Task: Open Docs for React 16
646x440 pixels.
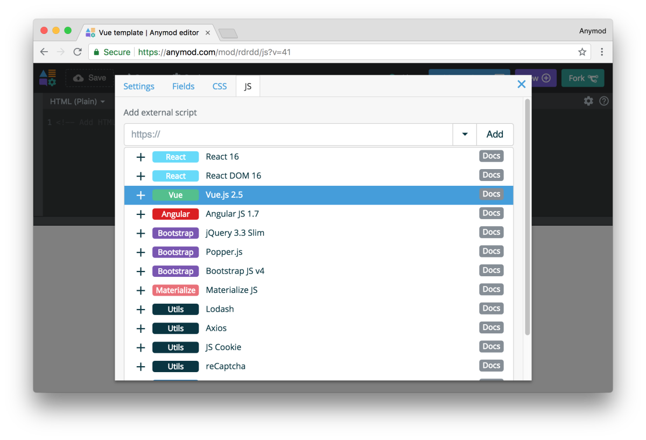Action: point(491,156)
